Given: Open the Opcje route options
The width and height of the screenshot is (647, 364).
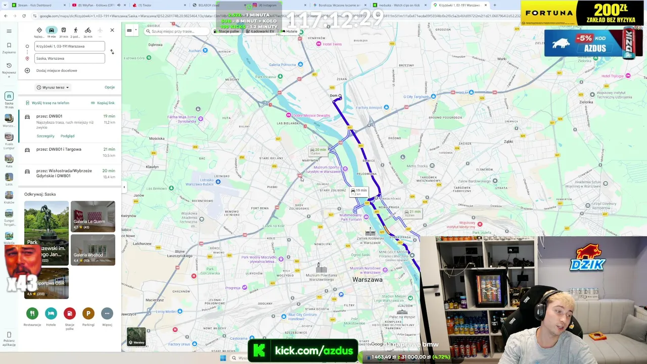Looking at the screenshot, I should (x=110, y=87).
